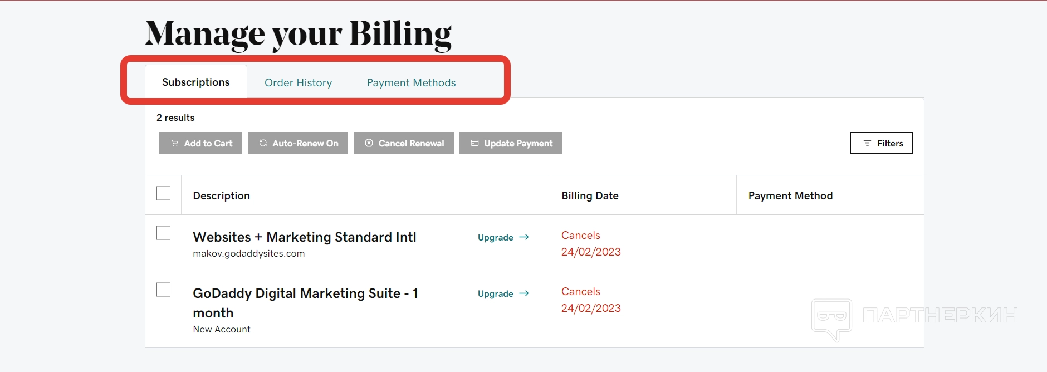
Task: Click the Billing Date column header
Action: [590, 196]
